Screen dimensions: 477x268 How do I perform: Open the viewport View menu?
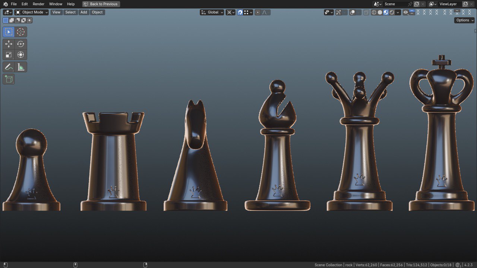click(56, 12)
